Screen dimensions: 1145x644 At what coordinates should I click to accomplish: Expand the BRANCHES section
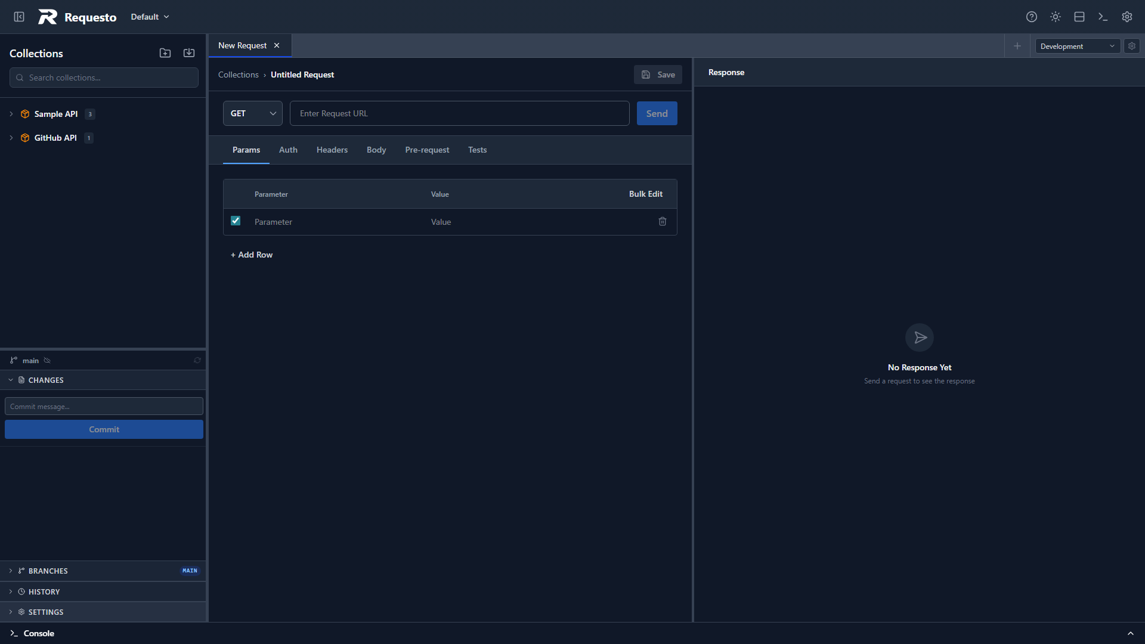coord(103,571)
